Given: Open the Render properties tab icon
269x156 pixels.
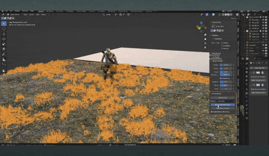Looking at the screenshot, I should (247, 68).
